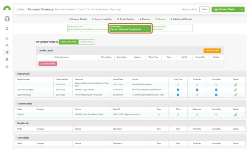Toggle Ticket No. for Jasons private flights
This screenshot has width=250, height=149.
coord(197,90)
